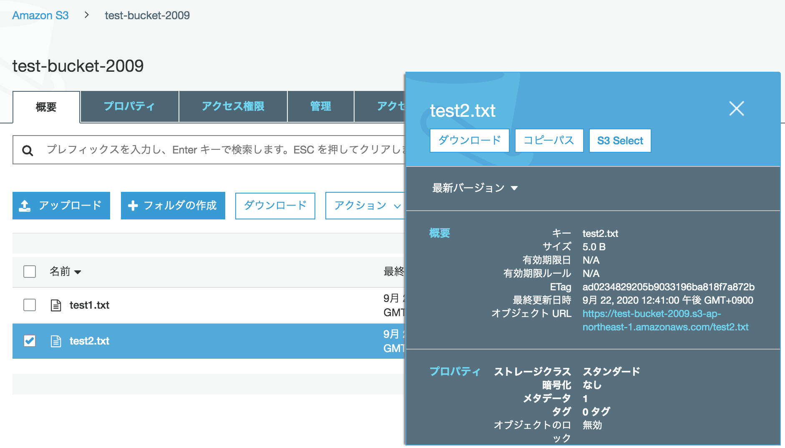Image resolution: width=785 pixels, height=448 pixels.
Task: Uncheck the test2.txt row checkbox
Action: (30, 341)
